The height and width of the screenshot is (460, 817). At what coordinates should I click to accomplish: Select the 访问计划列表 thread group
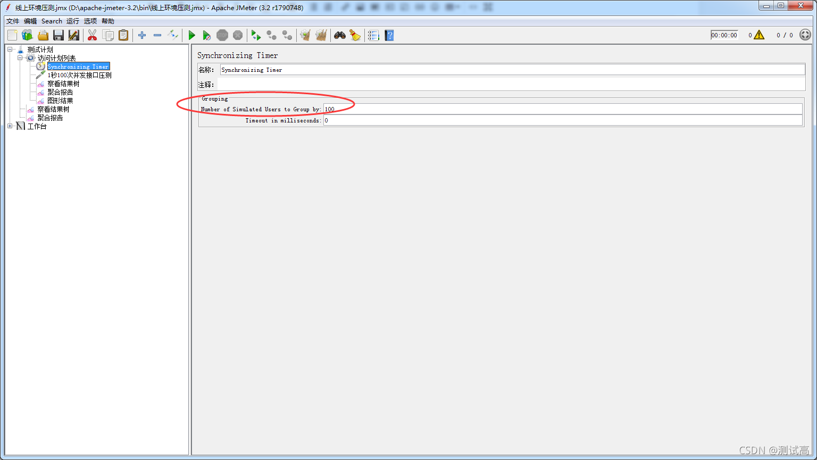(57, 58)
